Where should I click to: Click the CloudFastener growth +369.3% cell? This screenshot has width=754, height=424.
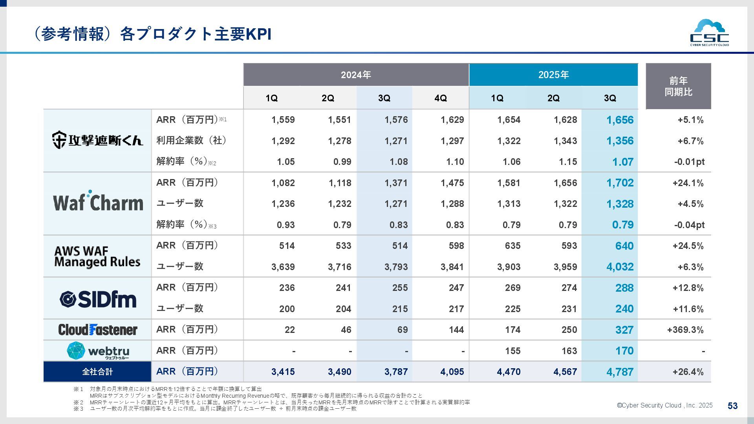[685, 330]
